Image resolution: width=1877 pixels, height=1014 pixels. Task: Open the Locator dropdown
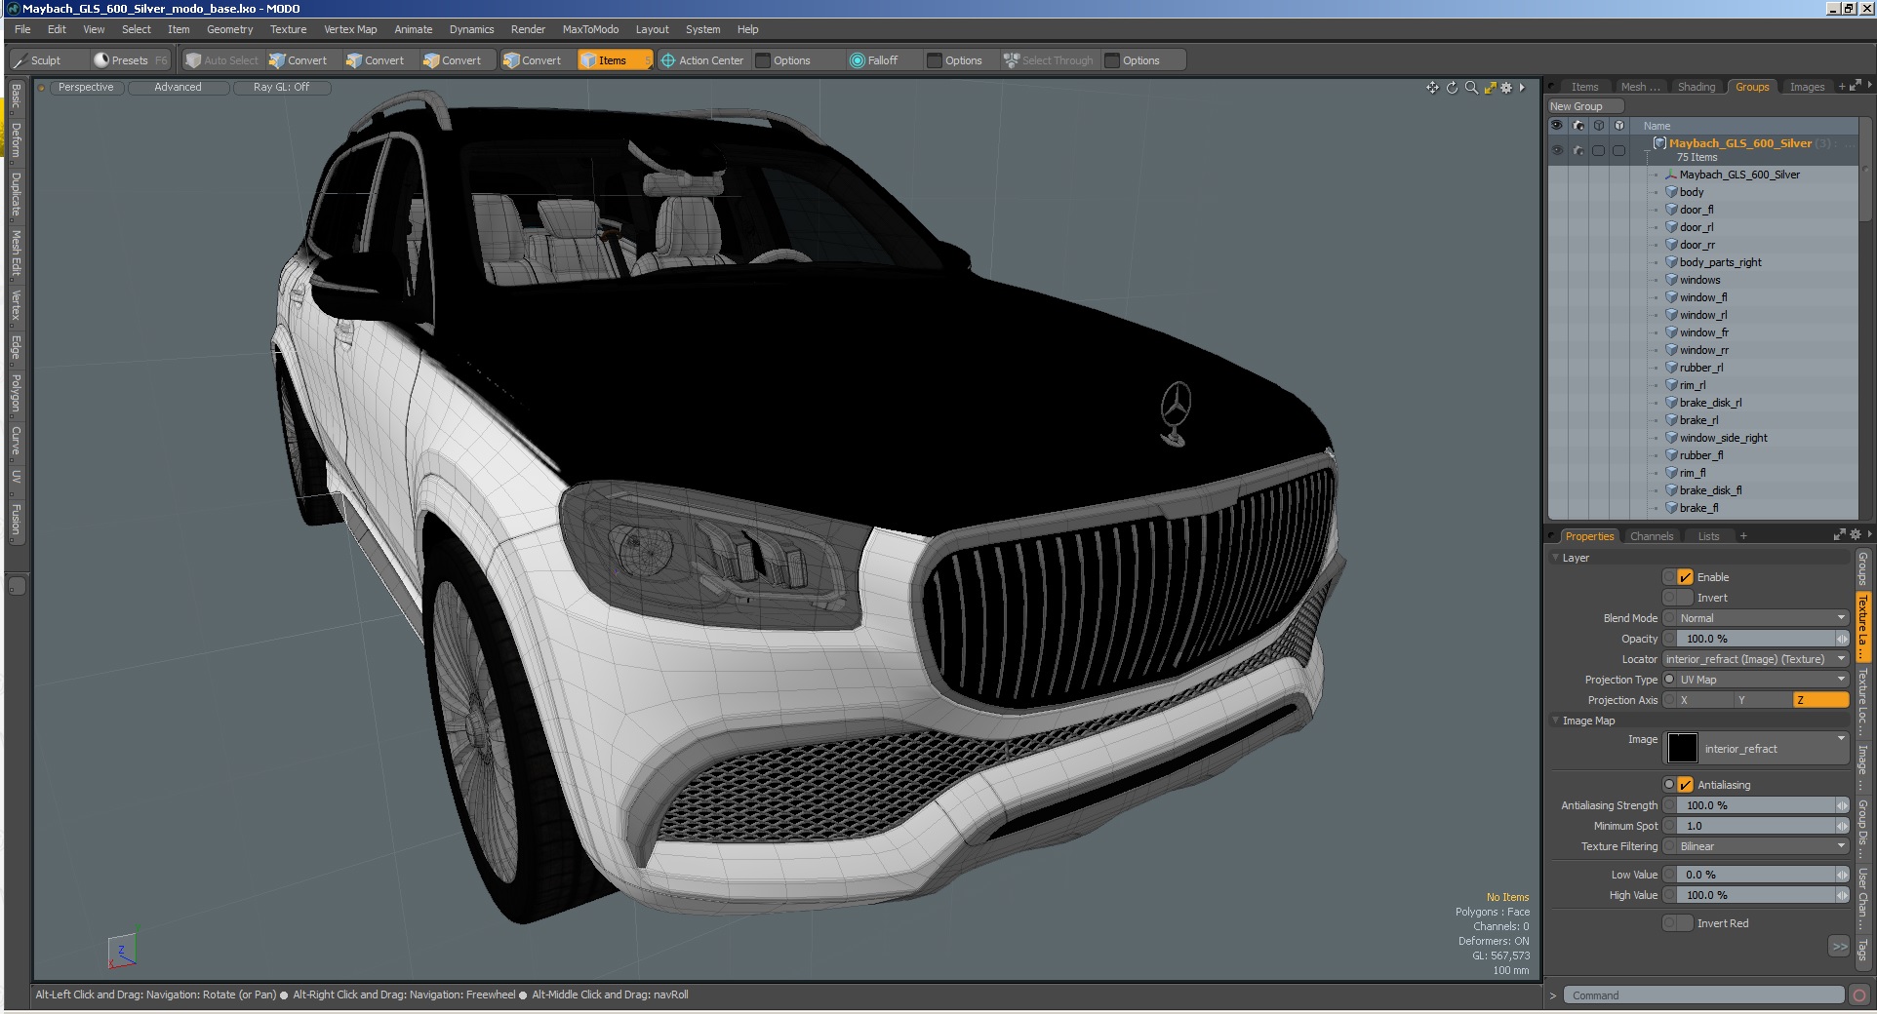tap(1755, 659)
